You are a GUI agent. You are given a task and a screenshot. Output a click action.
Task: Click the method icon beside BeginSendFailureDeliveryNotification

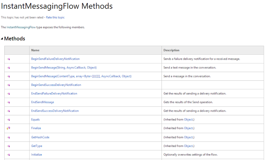(x=8, y=59)
